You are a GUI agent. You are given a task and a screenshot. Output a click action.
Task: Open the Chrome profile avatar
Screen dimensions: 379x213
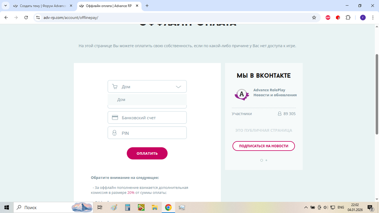click(x=363, y=17)
